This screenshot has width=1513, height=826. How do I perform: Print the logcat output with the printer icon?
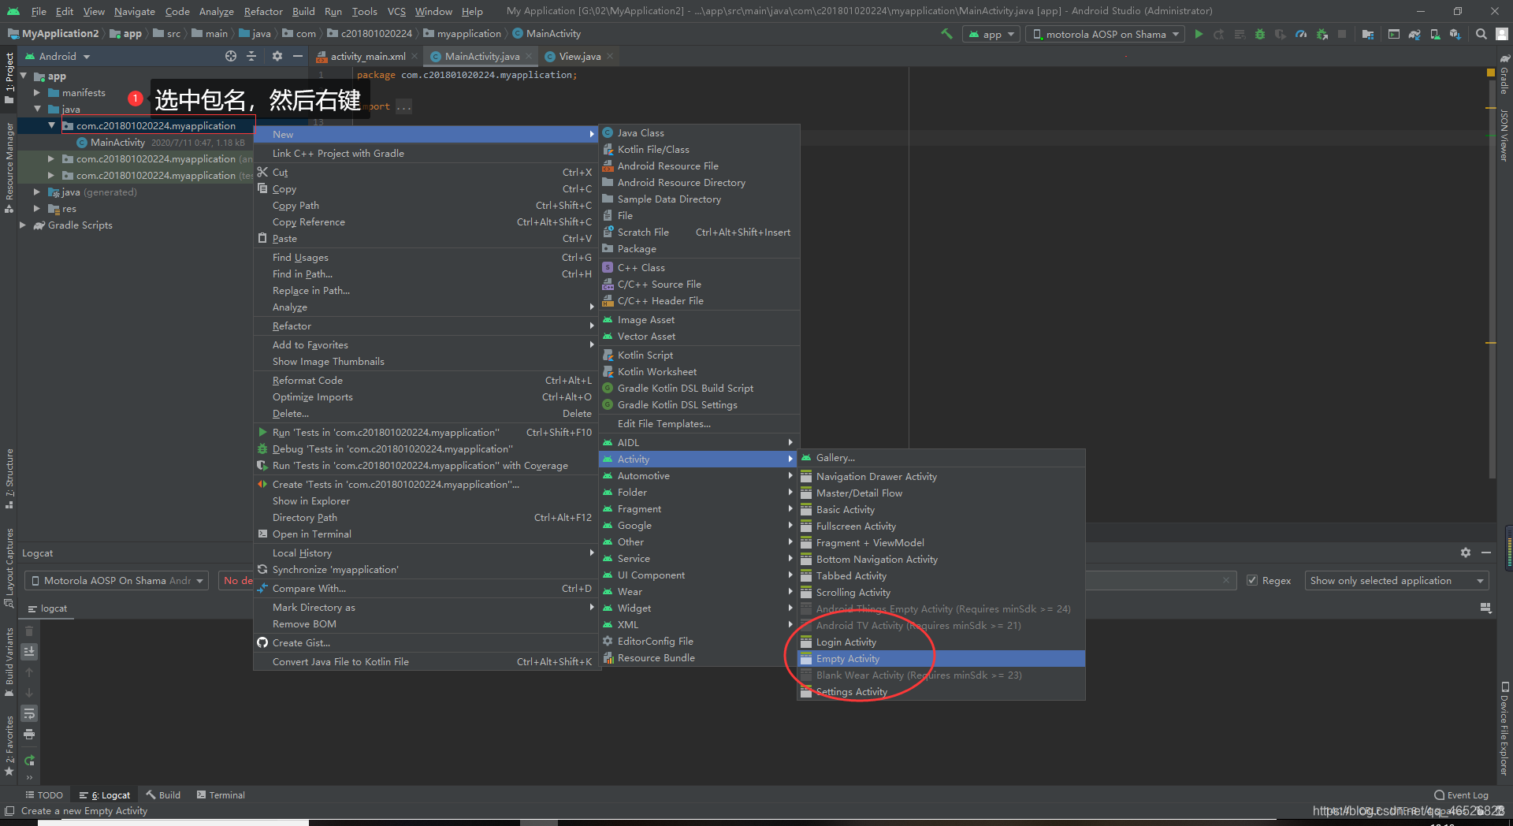coord(29,734)
